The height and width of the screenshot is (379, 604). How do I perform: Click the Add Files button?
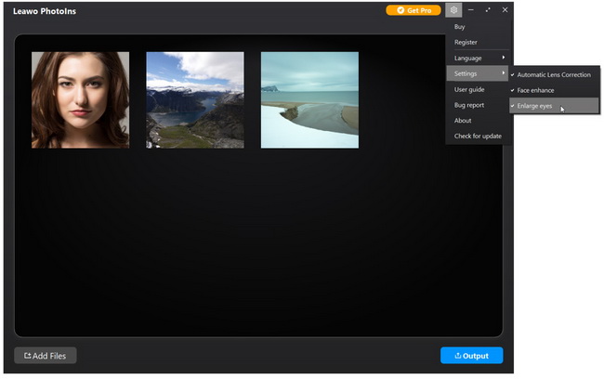(x=46, y=356)
